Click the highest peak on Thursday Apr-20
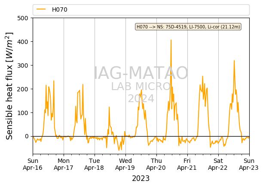 pos(171,40)
